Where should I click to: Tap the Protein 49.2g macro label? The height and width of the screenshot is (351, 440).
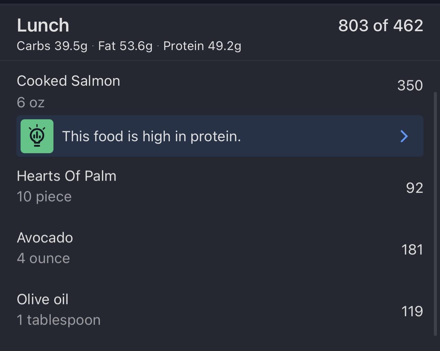pyautogui.click(x=202, y=46)
